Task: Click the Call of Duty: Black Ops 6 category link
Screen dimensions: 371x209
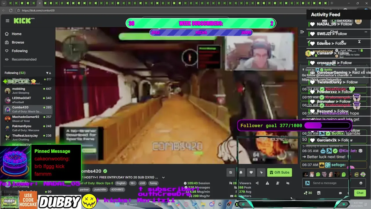Action: 97,183
